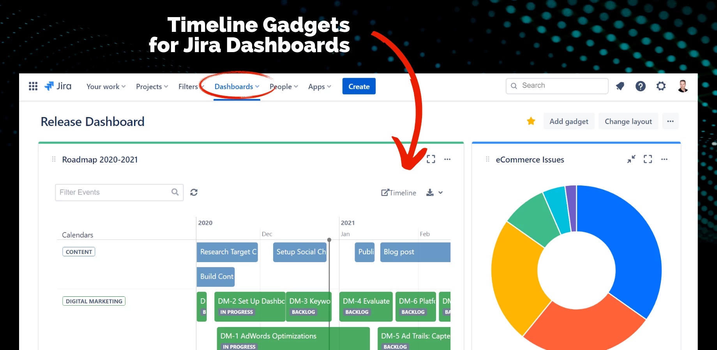Expand the download options chevron
717x350 pixels.
tap(440, 192)
